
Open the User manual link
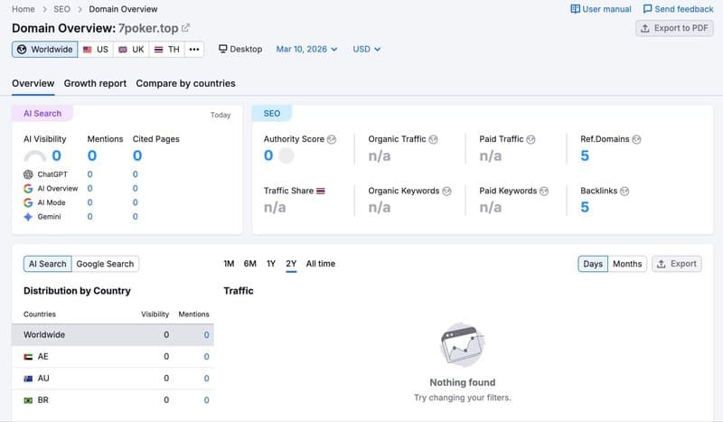pos(601,9)
